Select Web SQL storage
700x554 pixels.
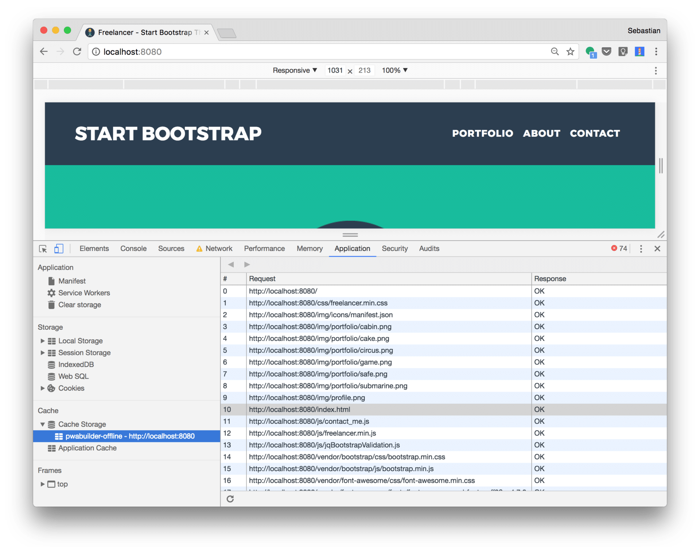pos(73,376)
